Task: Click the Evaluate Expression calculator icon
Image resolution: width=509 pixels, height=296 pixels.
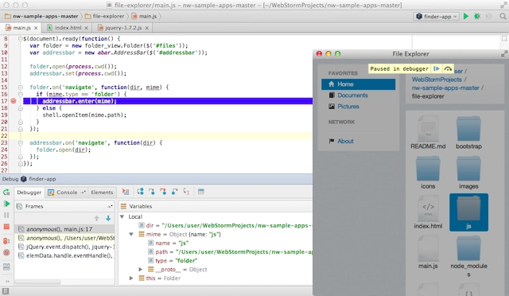Action: [201, 192]
